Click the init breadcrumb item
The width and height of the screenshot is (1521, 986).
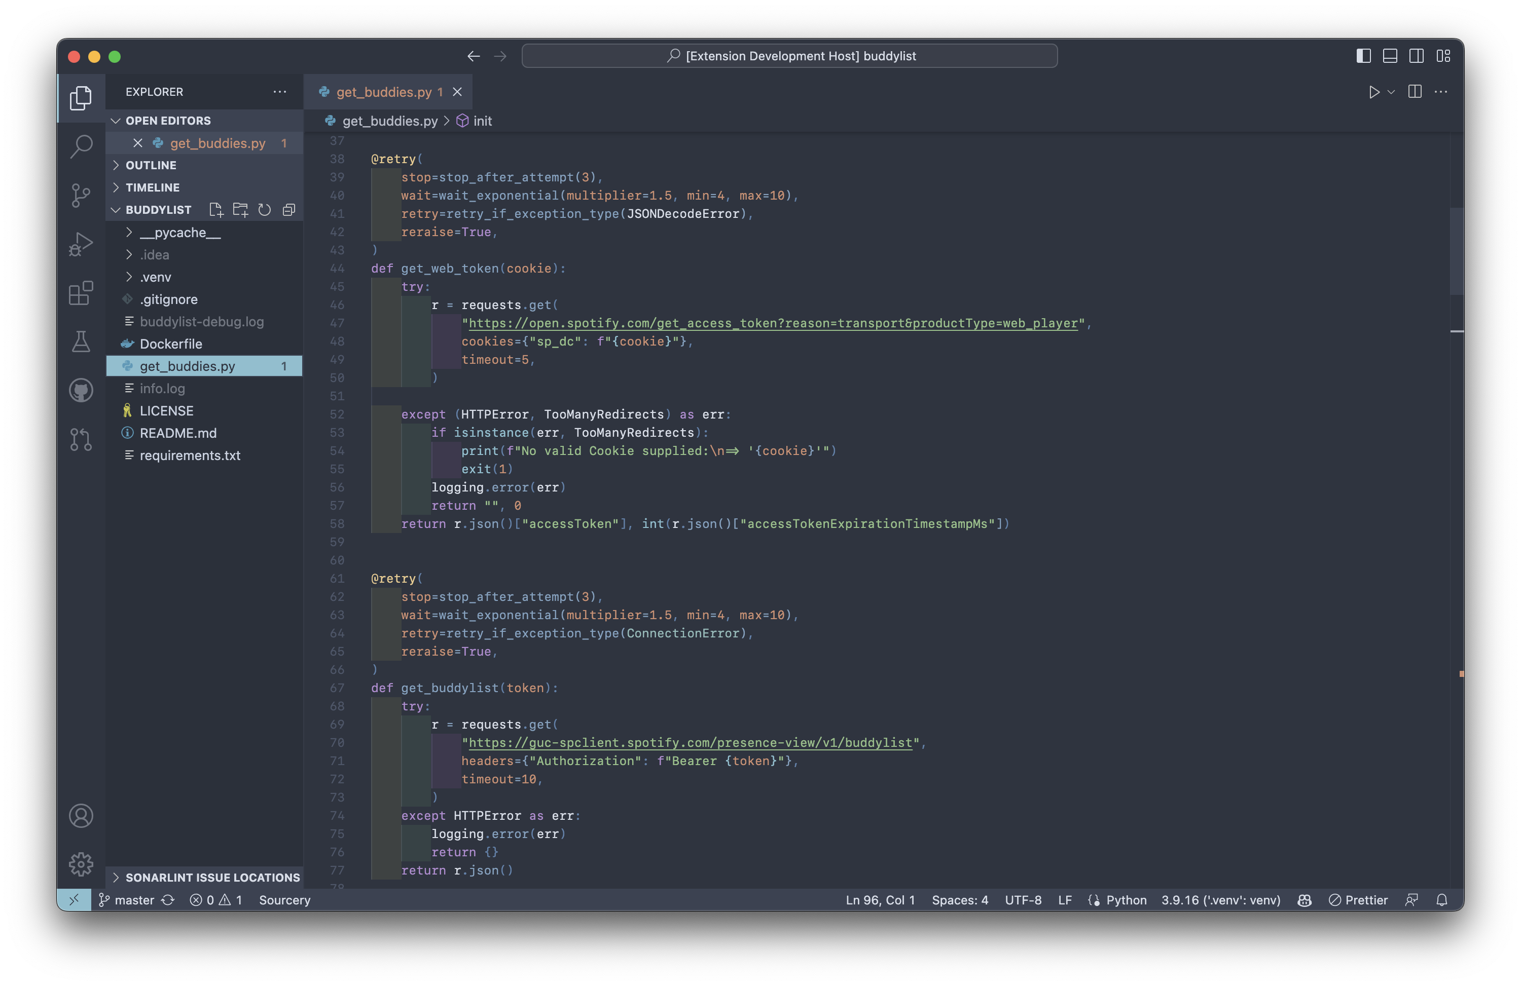click(x=483, y=121)
